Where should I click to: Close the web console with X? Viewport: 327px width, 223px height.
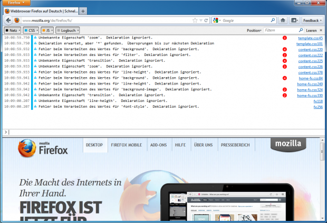pyautogui.click(x=321, y=30)
